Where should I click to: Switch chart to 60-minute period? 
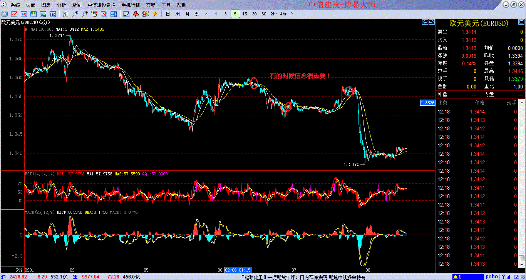pos(264,14)
